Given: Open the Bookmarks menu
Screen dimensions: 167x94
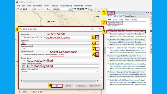Looking at the screenshot, I should coord(38,6).
